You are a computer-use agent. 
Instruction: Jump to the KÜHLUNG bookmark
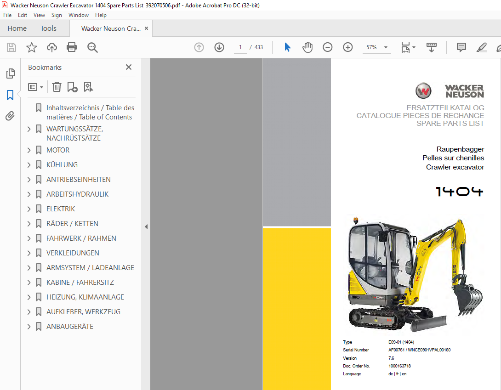click(62, 165)
